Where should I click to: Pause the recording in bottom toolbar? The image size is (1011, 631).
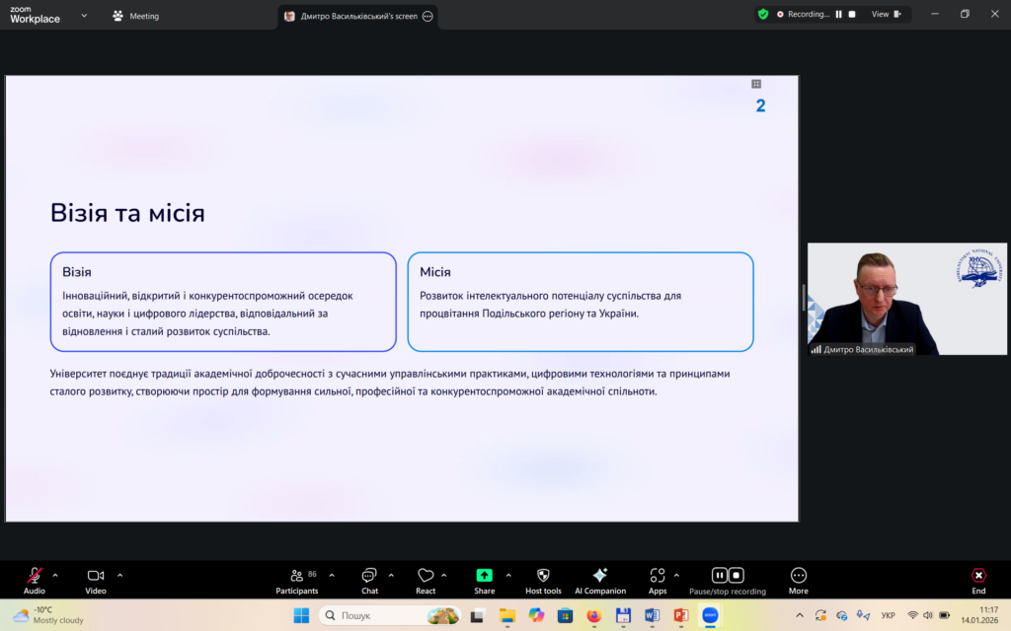coord(720,575)
